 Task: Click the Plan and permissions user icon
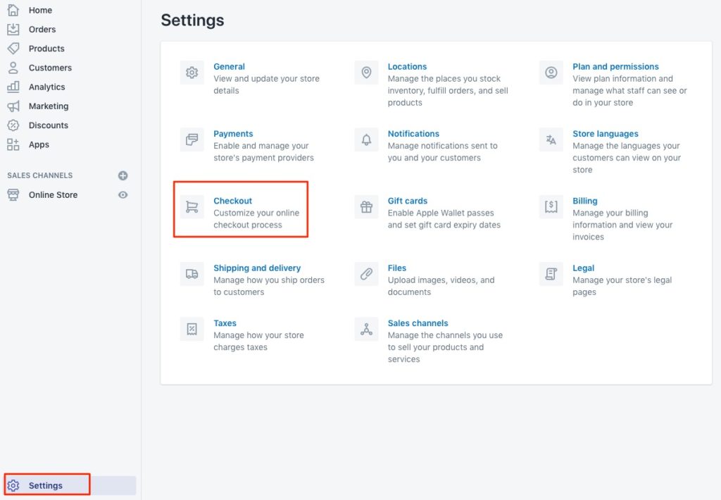[x=551, y=73]
